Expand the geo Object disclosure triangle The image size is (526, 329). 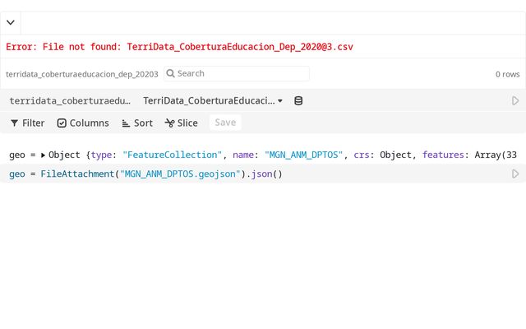tap(44, 155)
